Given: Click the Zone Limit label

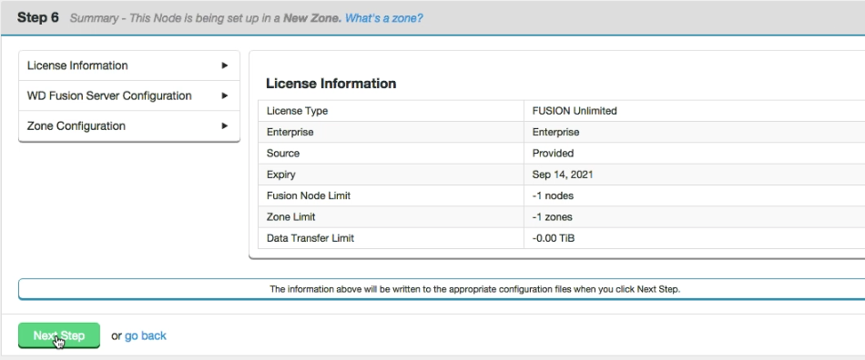Looking at the screenshot, I should [290, 217].
